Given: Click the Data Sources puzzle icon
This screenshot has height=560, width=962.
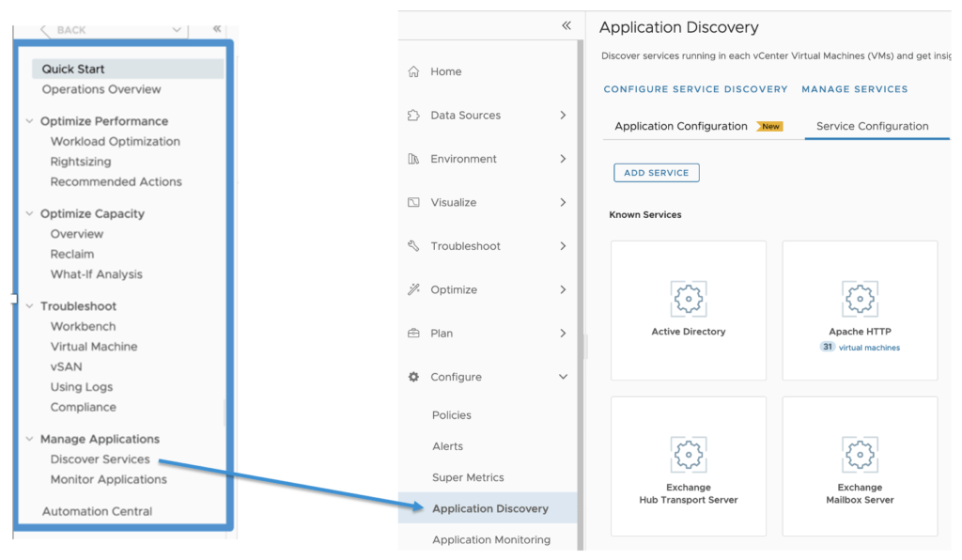Looking at the screenshot, I should [413, 116].
